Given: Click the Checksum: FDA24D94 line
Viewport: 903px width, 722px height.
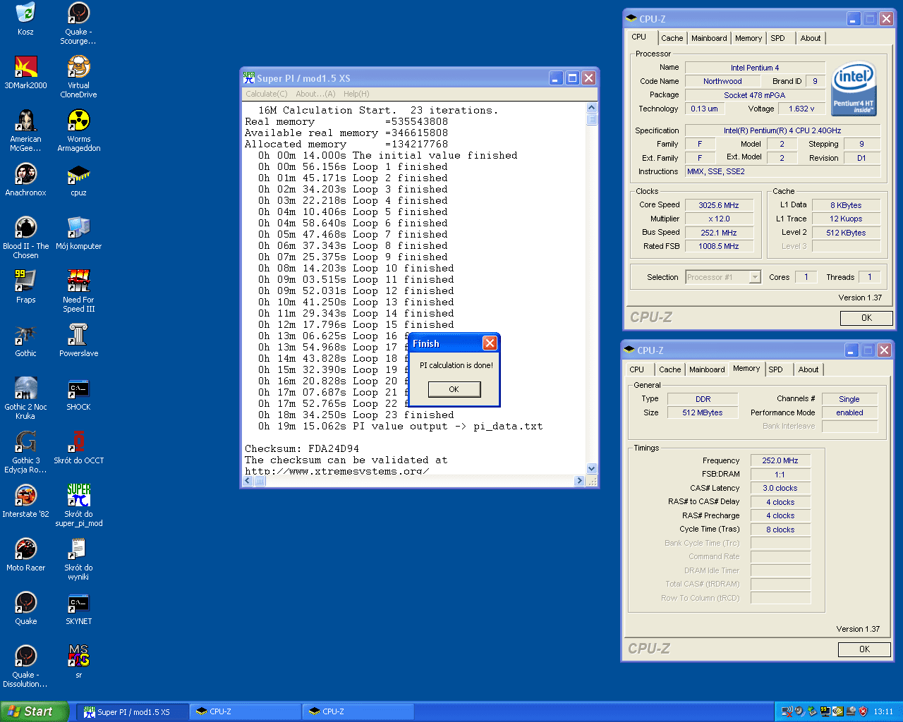Looking at the screenshot, I should tap(302, 448).
